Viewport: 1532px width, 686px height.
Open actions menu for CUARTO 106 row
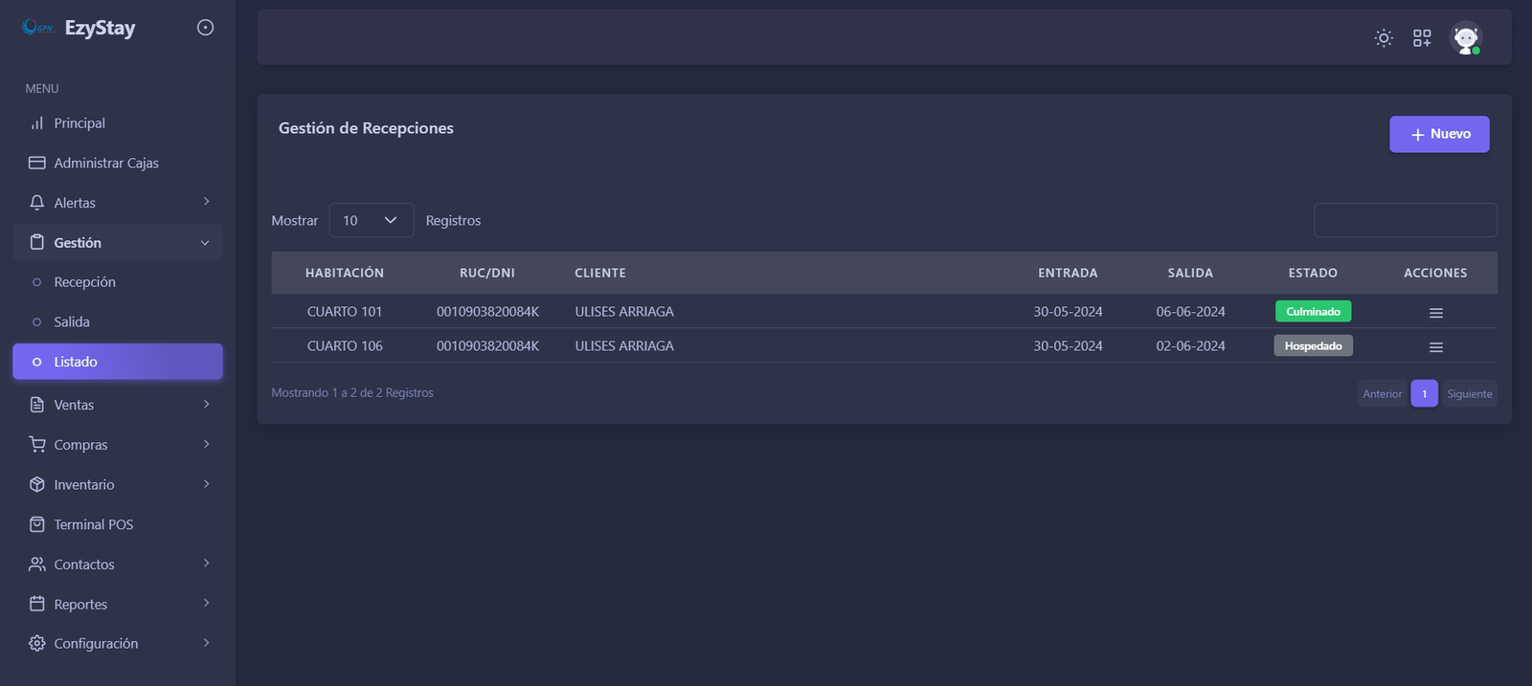pyautogui.click(x=1435, y=347)
